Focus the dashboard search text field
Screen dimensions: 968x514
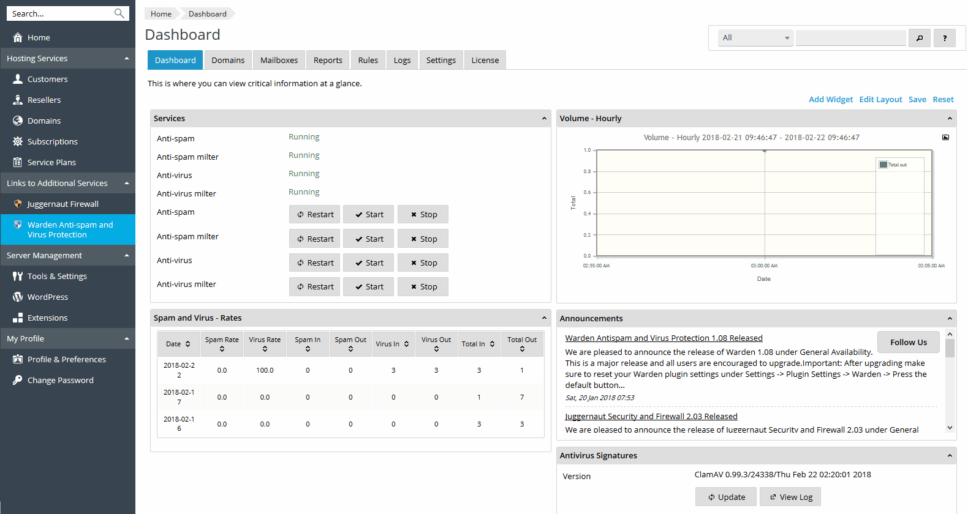pos(850,38)
